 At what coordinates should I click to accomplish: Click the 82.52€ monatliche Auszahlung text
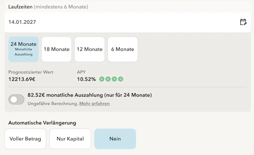pos(90,95)
